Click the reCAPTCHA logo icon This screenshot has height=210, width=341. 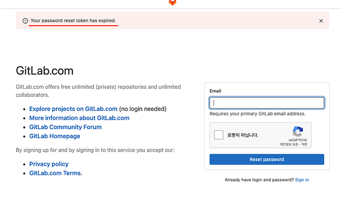[298, 132]
